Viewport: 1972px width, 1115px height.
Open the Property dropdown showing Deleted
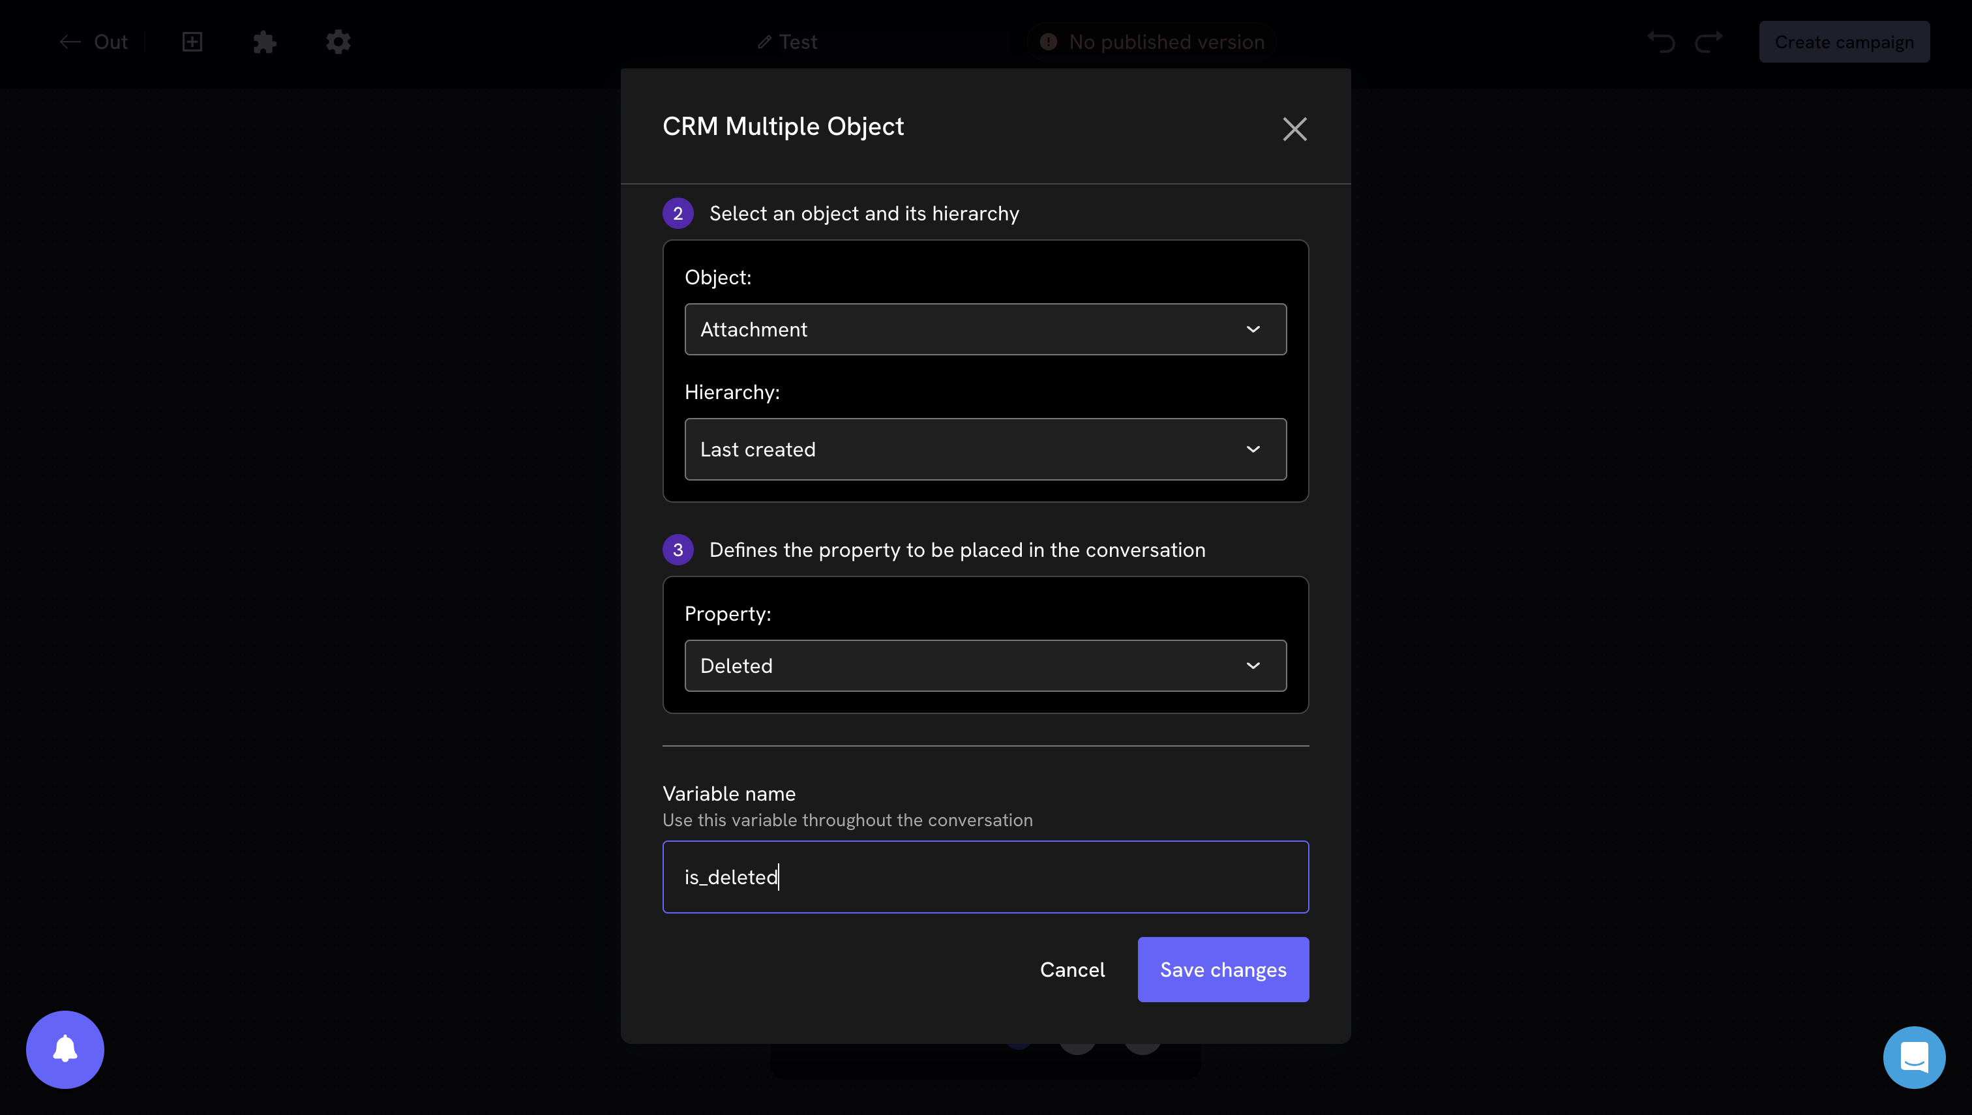click(x=985, y=666)
